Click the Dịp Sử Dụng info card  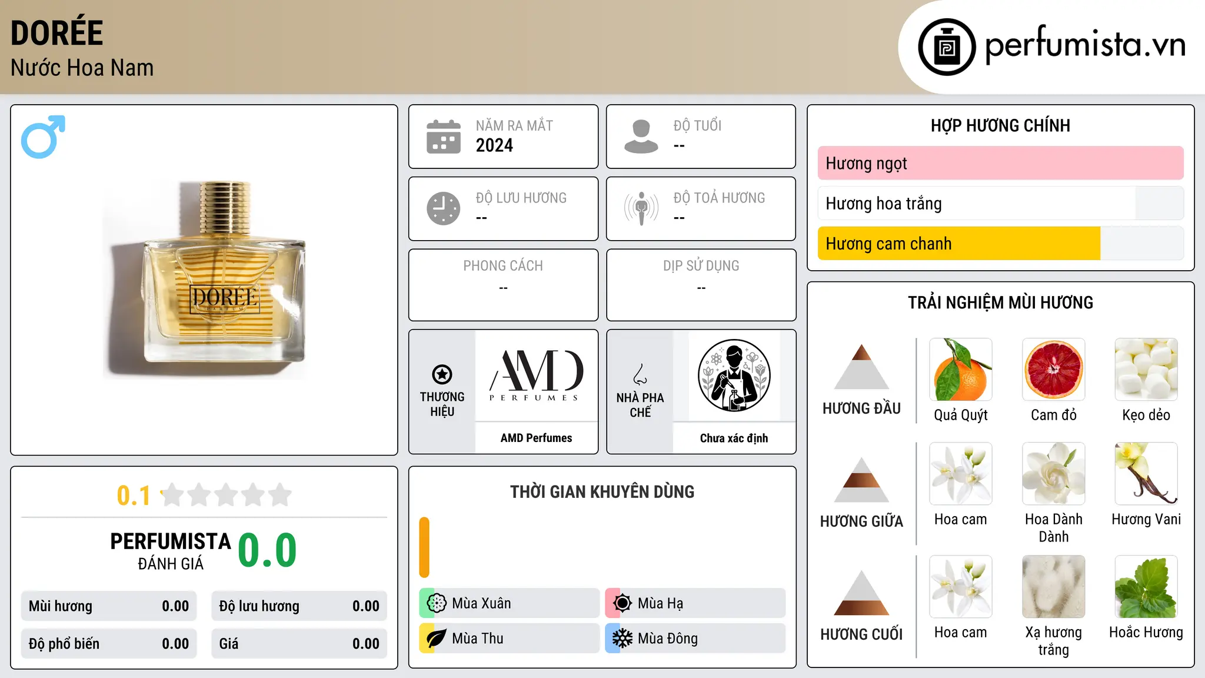coord(701,285)
